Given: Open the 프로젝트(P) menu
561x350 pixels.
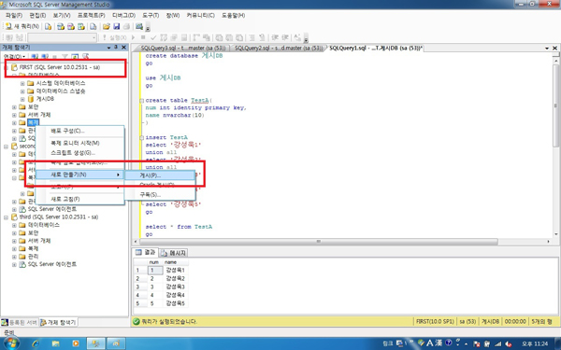Looking at the screenshot, I should tap(92, 15).
